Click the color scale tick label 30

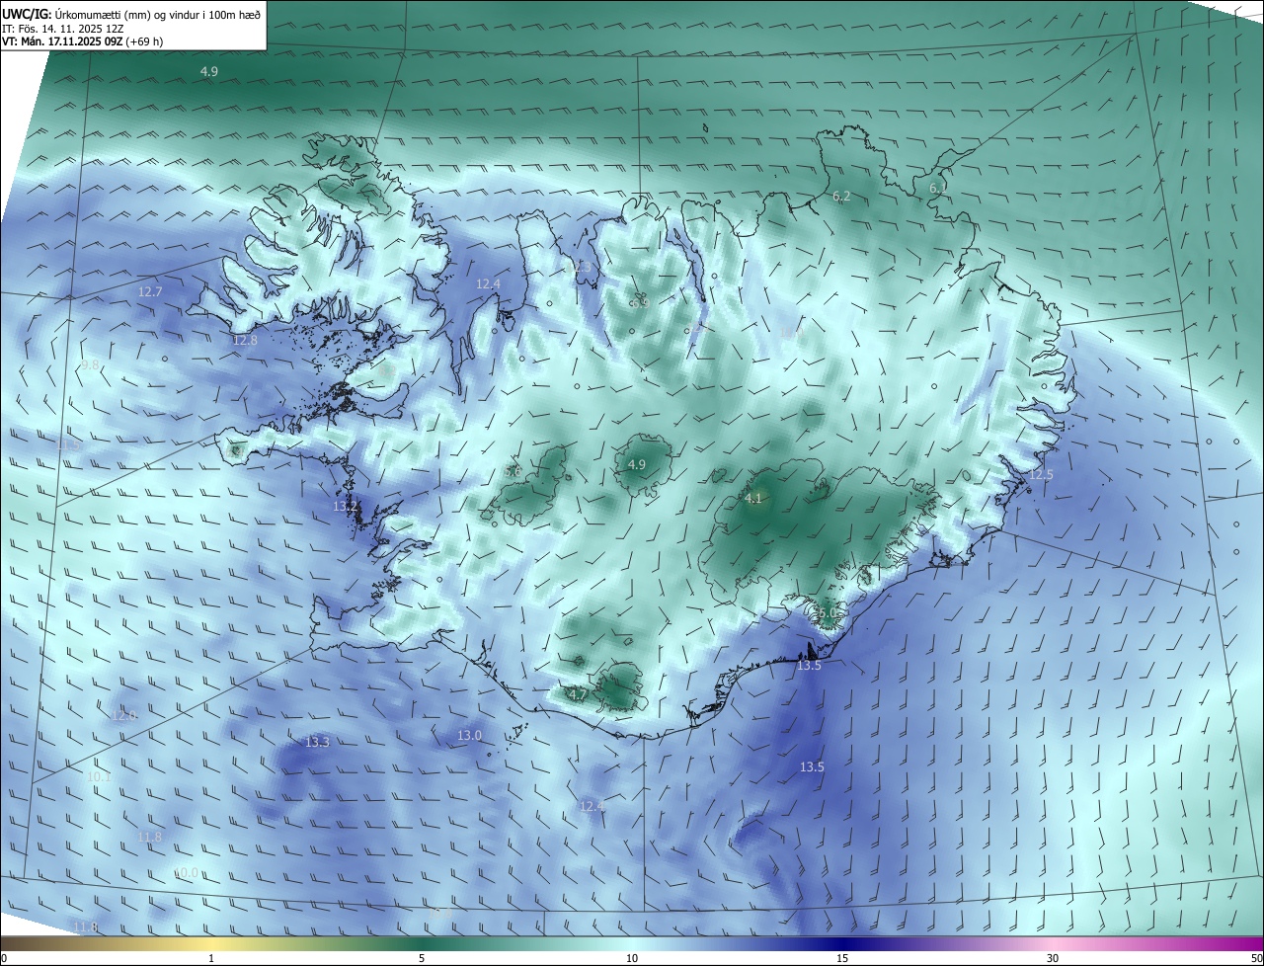1053,958
